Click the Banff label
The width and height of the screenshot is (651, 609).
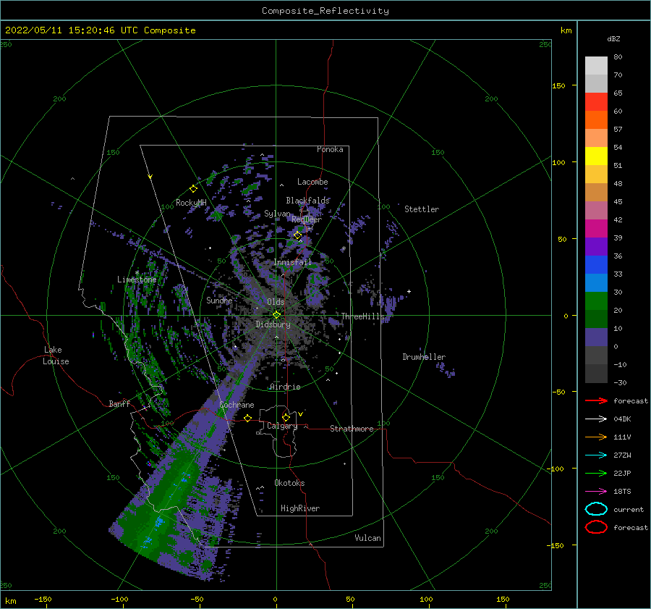[119, 403]
